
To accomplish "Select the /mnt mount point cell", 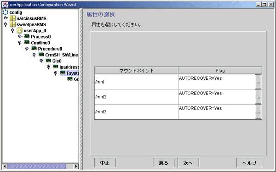I will tap(137, 82).
